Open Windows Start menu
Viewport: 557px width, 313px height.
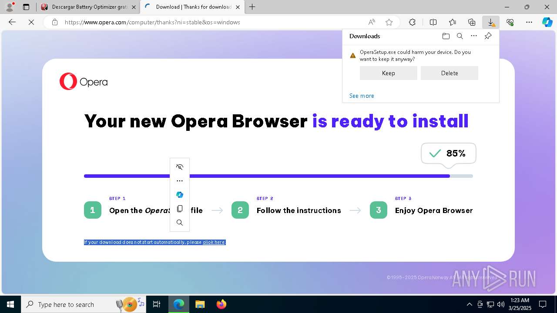pyautogui.click(x=10, y=304)
